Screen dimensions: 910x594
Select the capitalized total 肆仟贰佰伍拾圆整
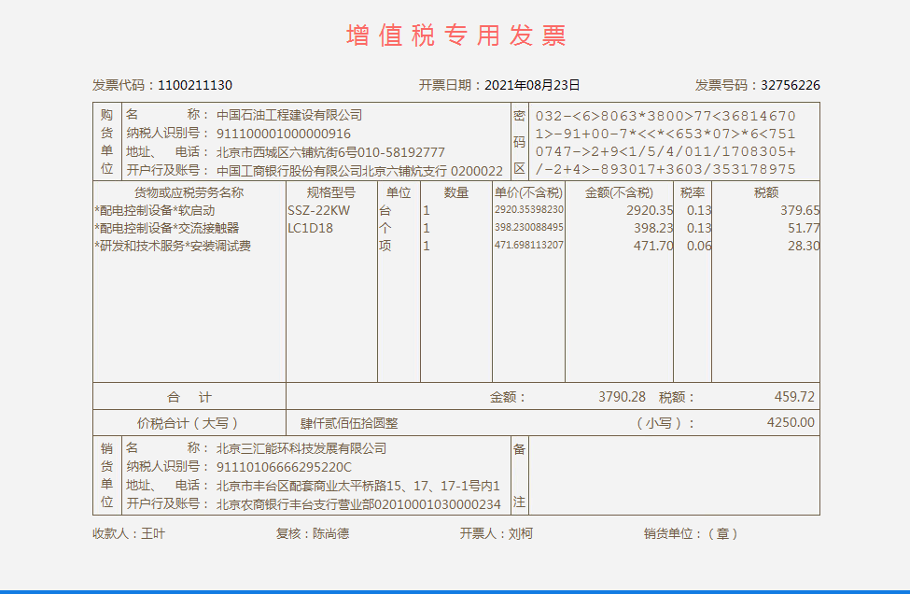349,423
